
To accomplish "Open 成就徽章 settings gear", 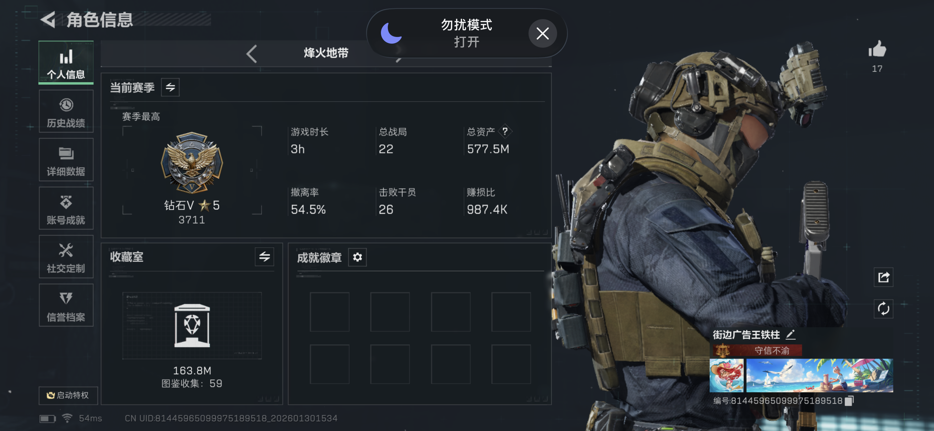I will [x=357, y=257].
